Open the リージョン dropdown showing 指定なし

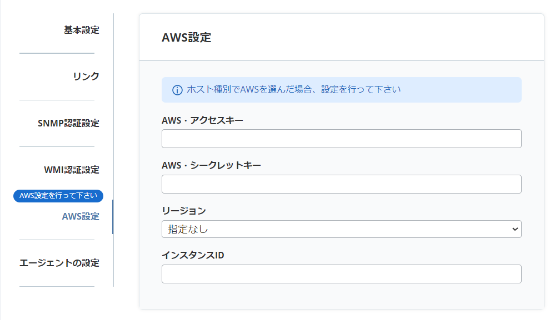[x=341, y=229]
